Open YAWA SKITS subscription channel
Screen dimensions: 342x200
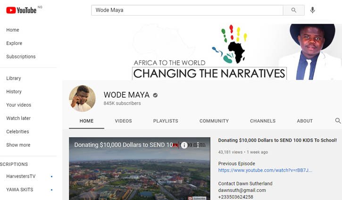pos(20,190)
